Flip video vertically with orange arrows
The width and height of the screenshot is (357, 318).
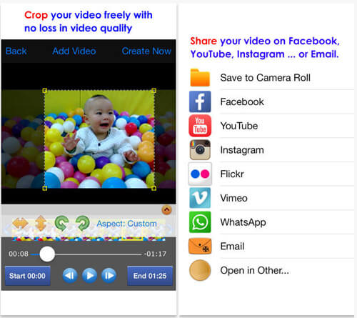(41, 223)
